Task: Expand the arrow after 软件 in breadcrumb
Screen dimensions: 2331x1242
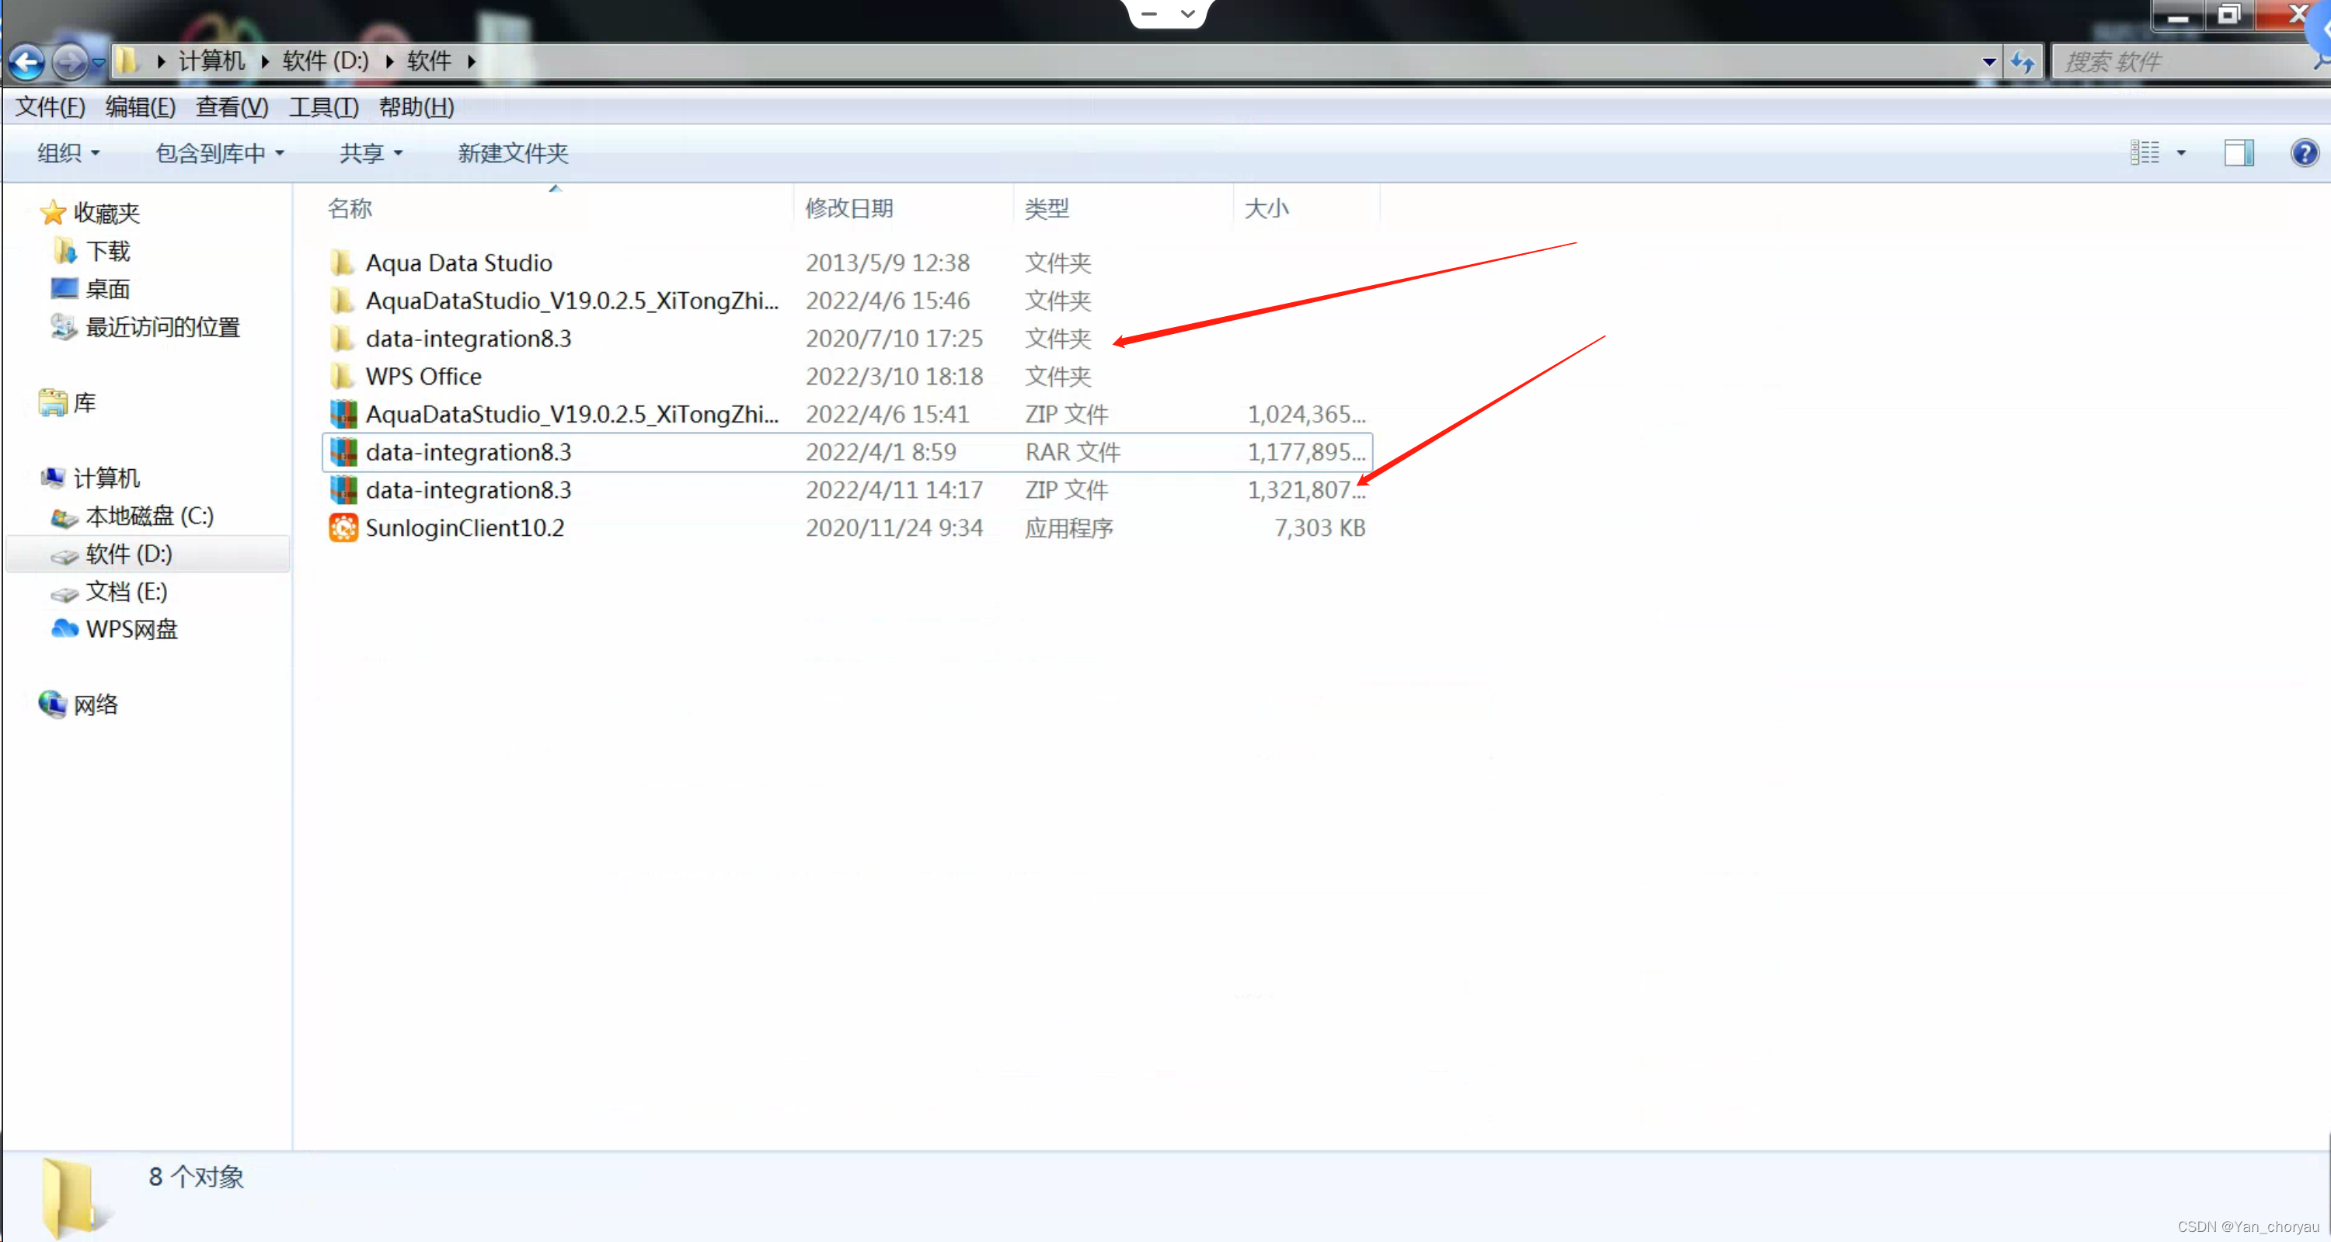Action: click(472, 61)
